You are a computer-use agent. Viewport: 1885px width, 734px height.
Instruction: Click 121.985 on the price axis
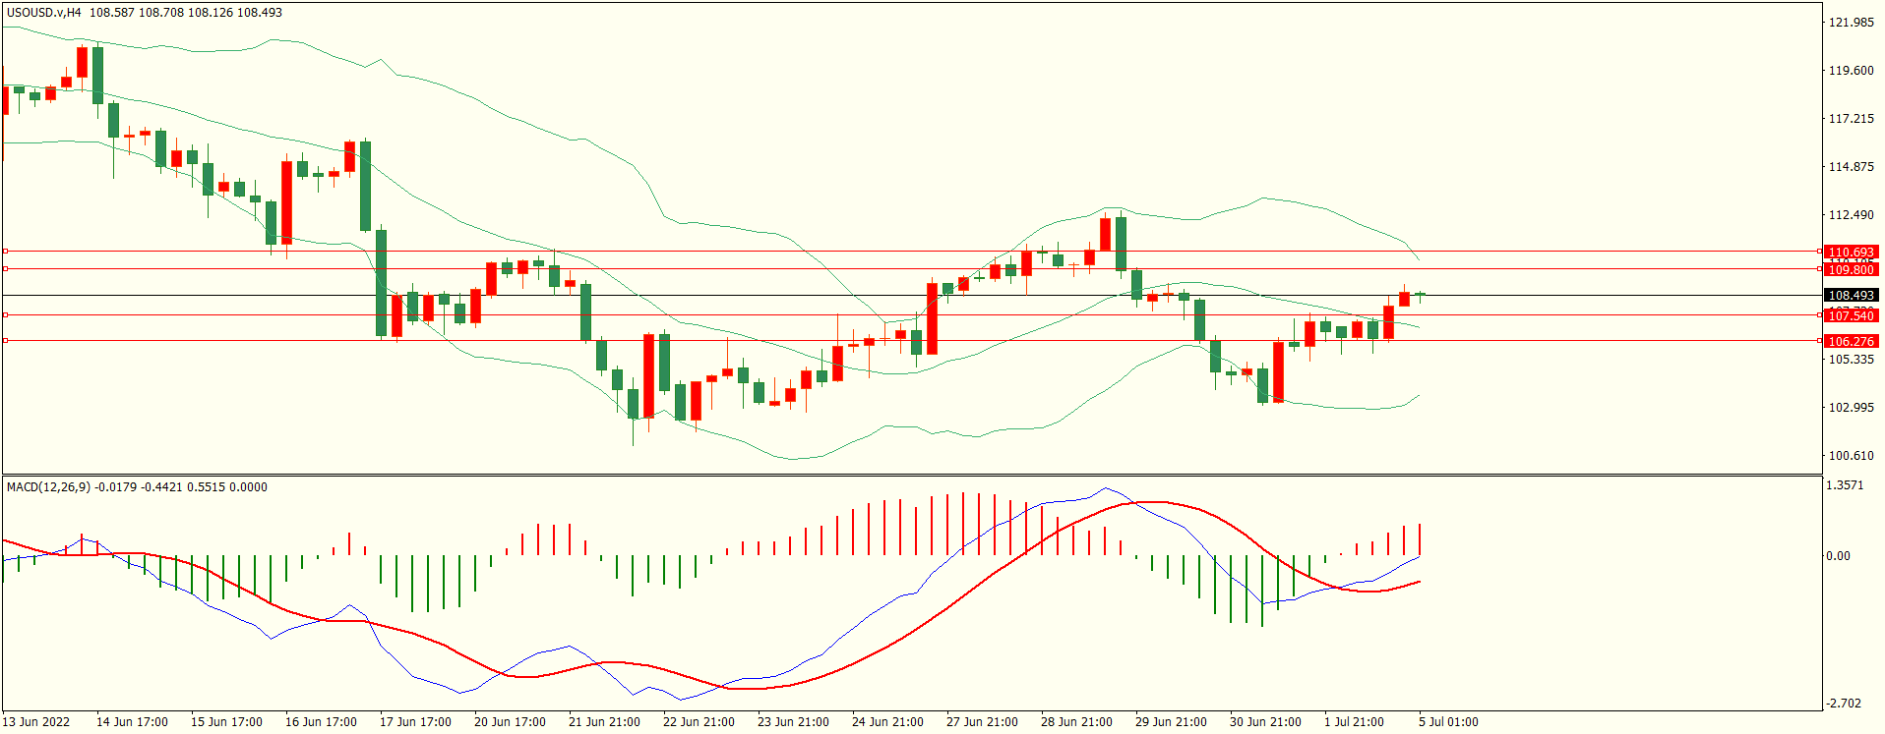point(1851,23)
